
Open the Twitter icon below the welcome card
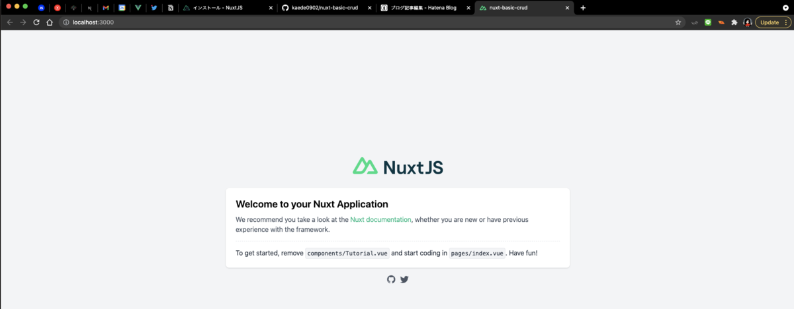point(404,279)
